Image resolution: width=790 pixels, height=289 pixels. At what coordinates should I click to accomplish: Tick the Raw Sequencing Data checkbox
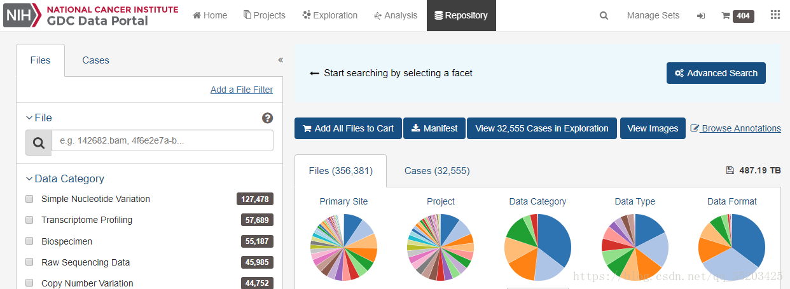29,262
